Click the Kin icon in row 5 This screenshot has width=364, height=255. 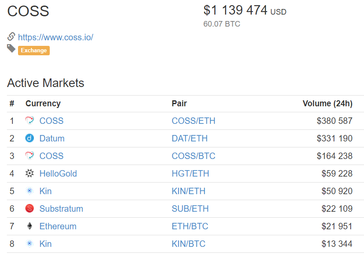(30, 191)
